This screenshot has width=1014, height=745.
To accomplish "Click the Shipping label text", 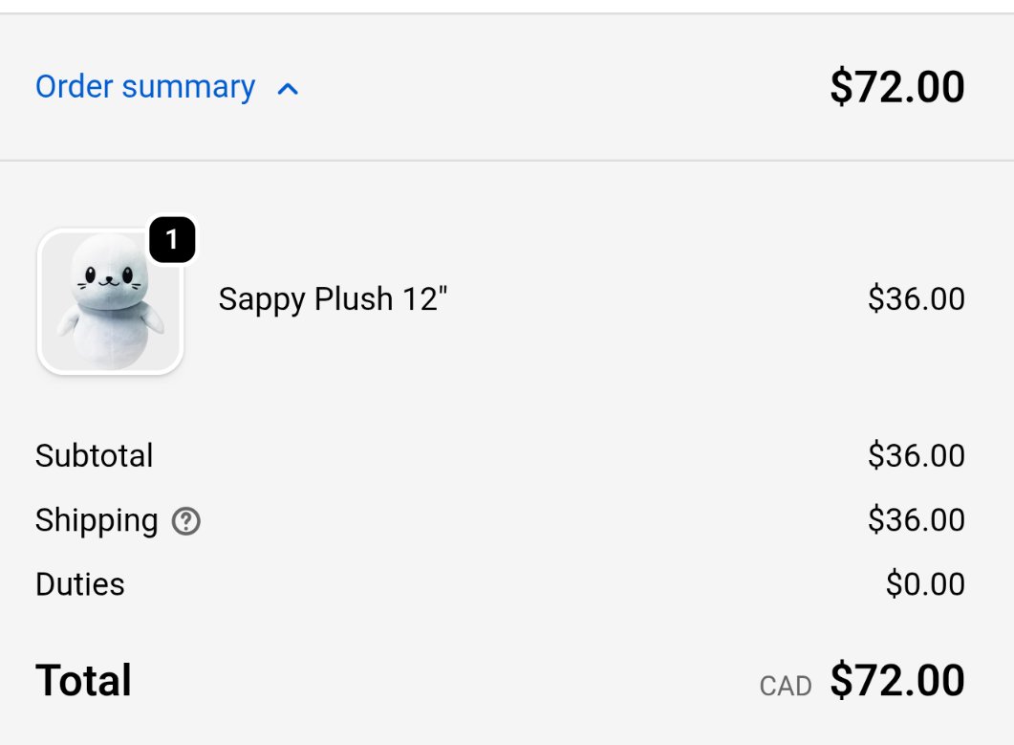I will point(97,520).
